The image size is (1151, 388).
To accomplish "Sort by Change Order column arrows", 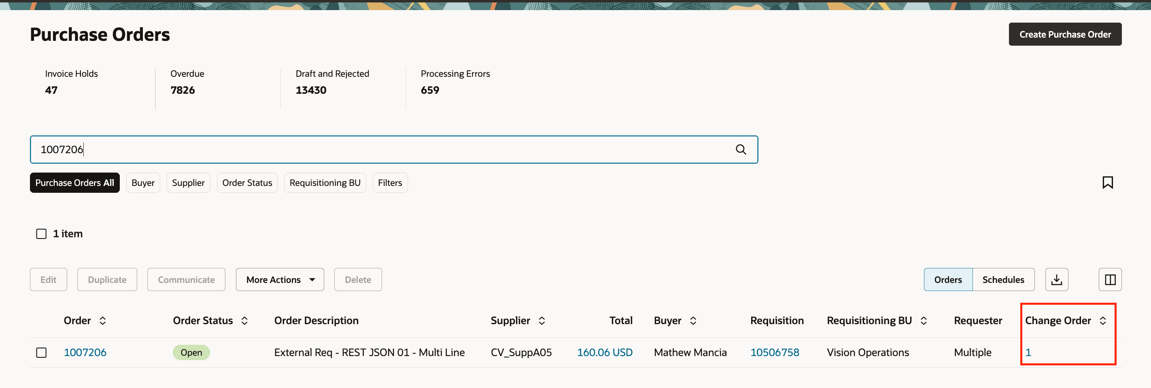I will [1103, 321].
